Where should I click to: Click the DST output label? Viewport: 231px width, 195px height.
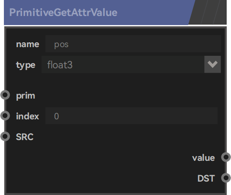[206, 179]
